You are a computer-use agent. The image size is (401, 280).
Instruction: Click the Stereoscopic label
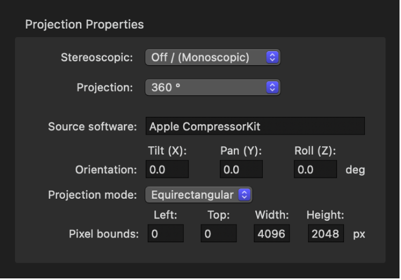[97, 58]
